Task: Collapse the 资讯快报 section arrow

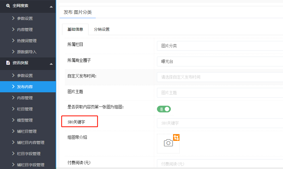Action: [x=51, y=64]
